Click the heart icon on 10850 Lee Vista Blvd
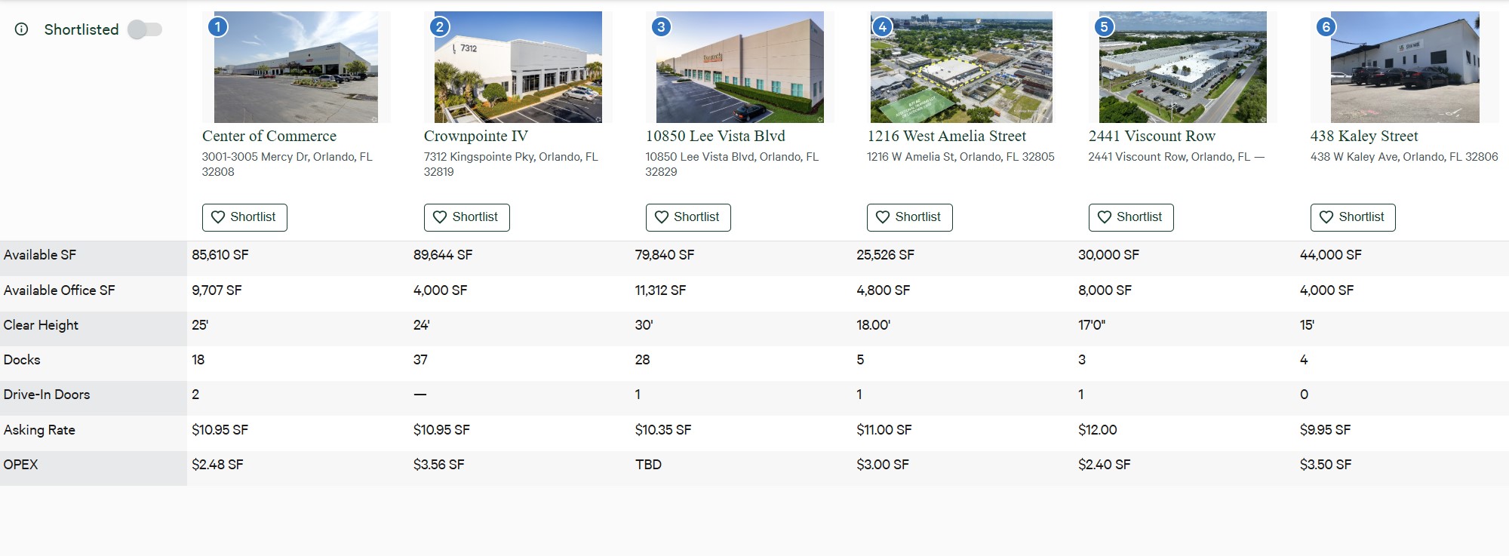Image resolution: width=1509 pixels, height=556 pixels. (x=662, y=217)
